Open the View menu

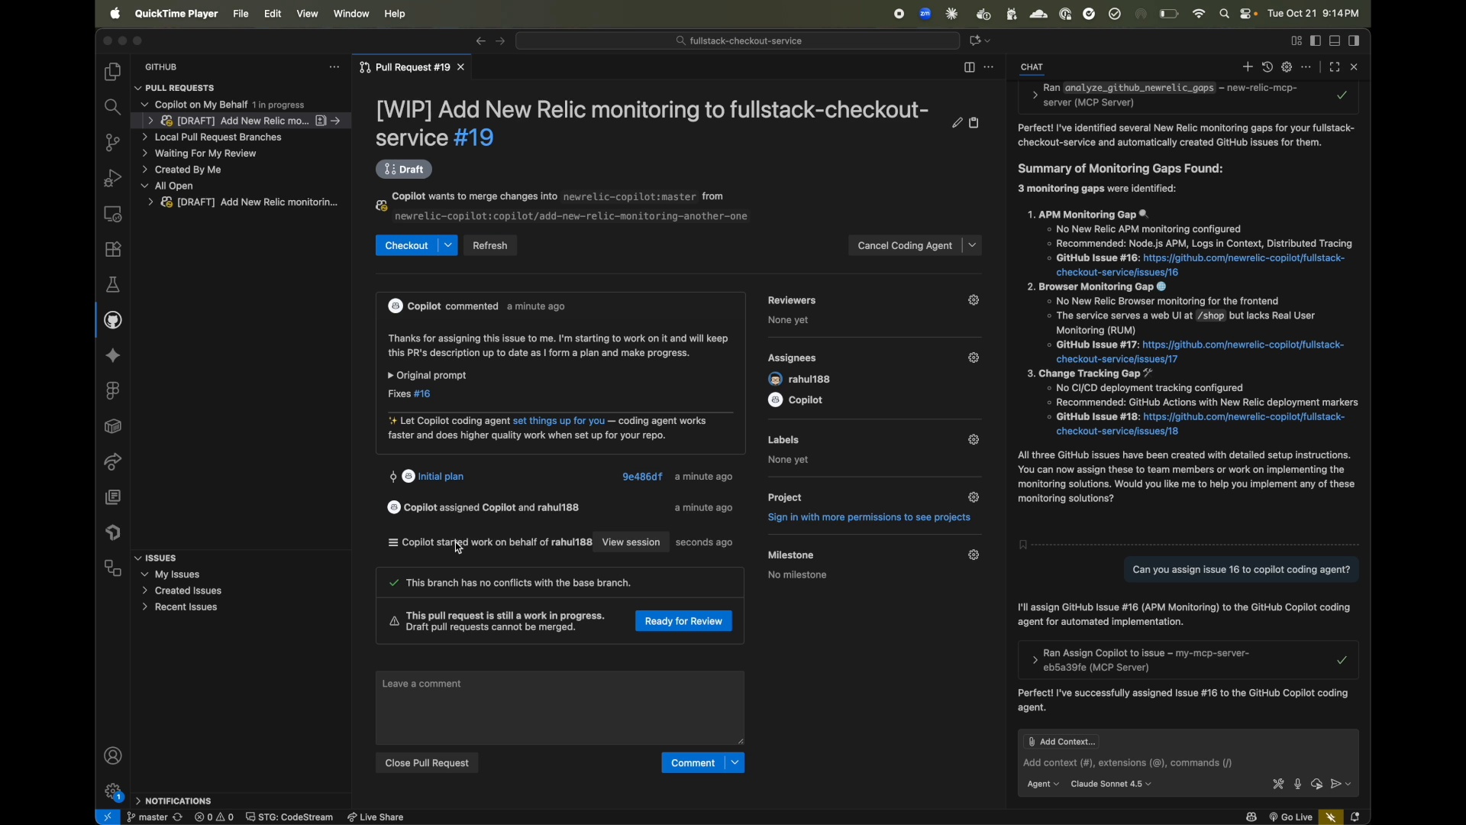pyautogui.click(x=308, y=14)
